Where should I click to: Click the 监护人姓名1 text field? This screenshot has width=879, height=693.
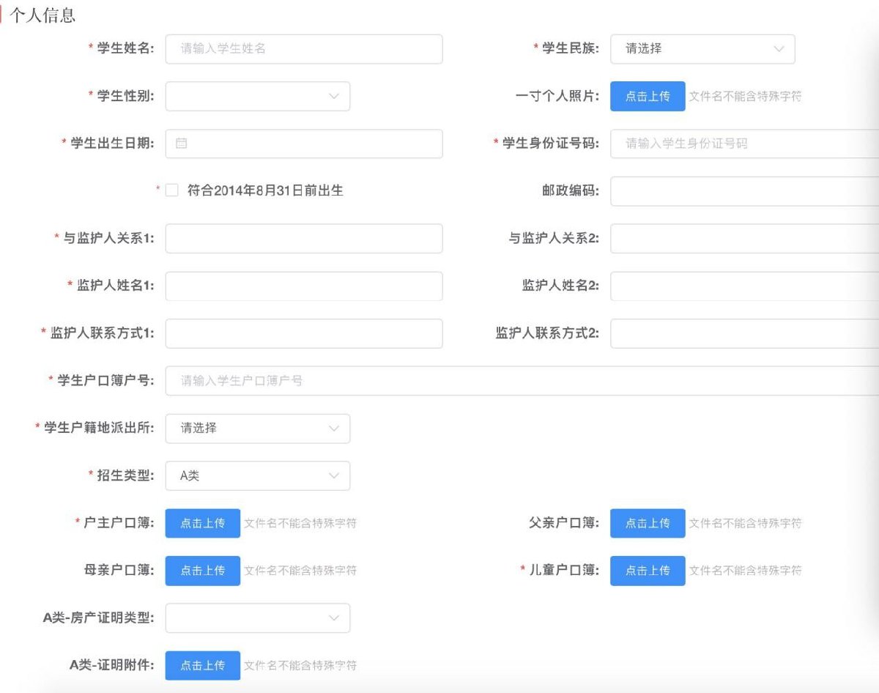304,286
